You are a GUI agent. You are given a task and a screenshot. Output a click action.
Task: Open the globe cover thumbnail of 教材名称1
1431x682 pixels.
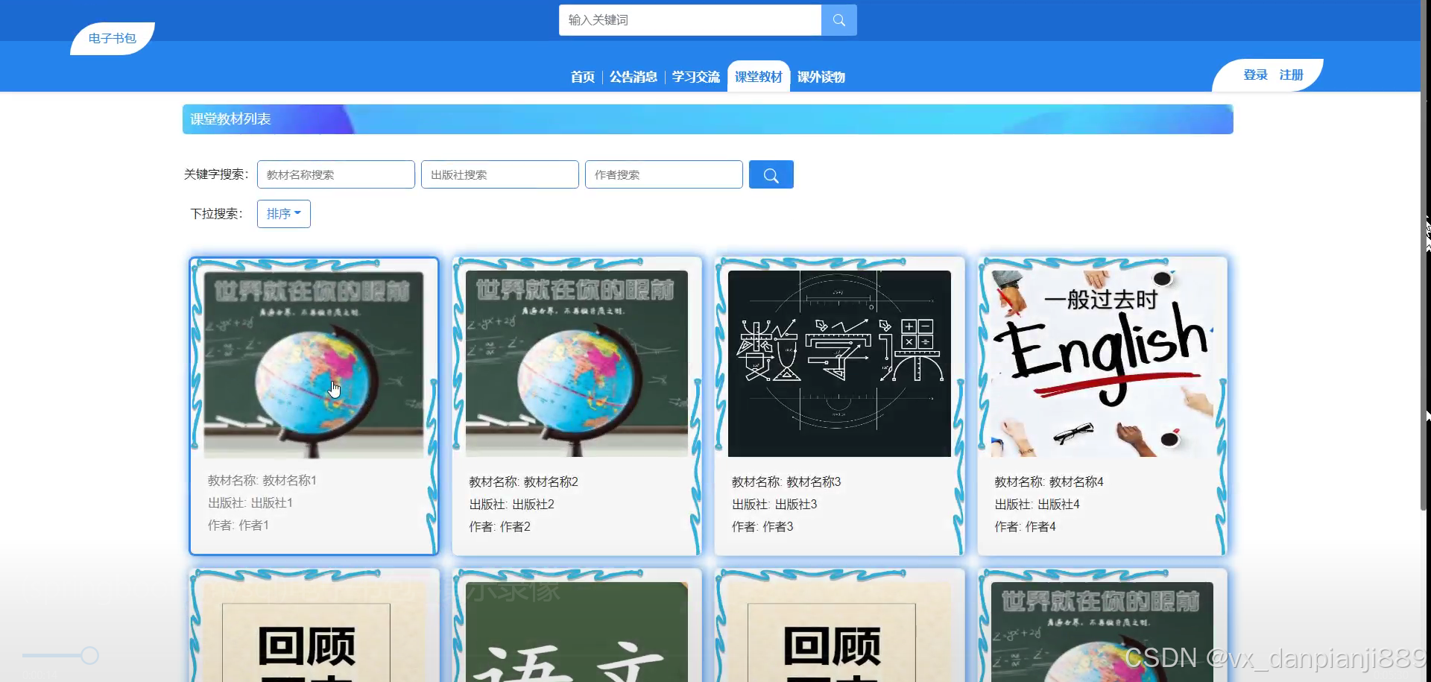point(314,364)
